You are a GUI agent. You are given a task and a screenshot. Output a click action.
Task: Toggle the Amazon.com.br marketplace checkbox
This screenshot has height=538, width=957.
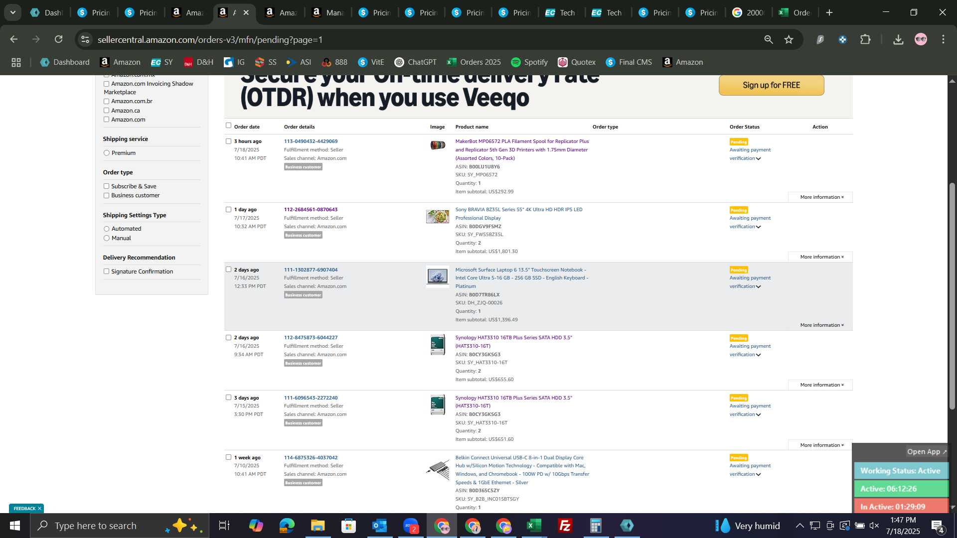[x=106, y=102]
